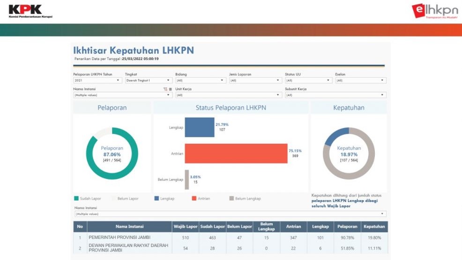This screenshot has height=260, width=462.
Task: Click the Wajib Lapor value 510
Action: coord(186,238)
